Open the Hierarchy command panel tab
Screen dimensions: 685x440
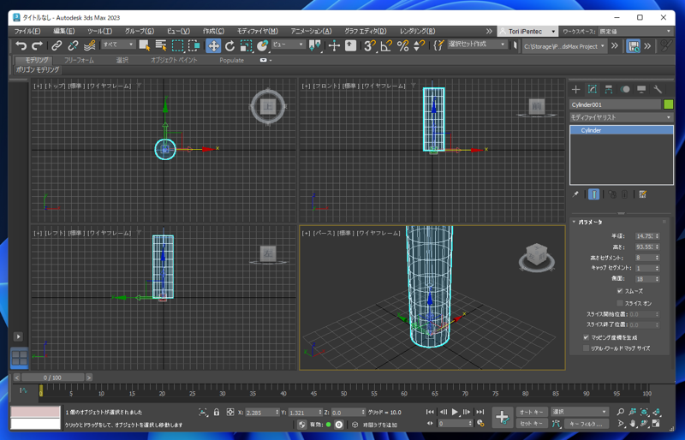coord(609,90)
